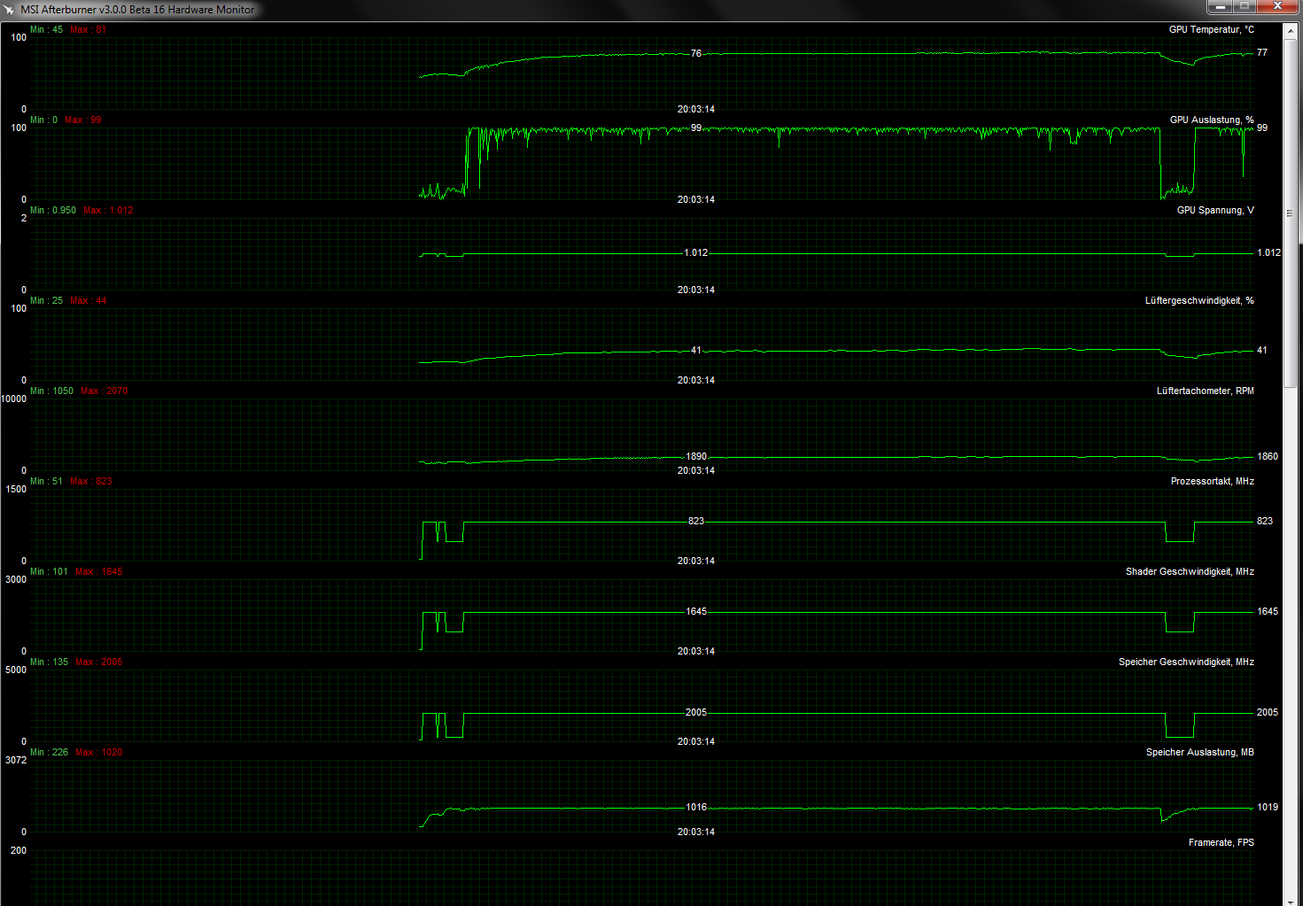The width and height of the screenshot is (1303, 906).
Task: Click 'Min : 0' on GPU usage graph
Action: [43, 120]
